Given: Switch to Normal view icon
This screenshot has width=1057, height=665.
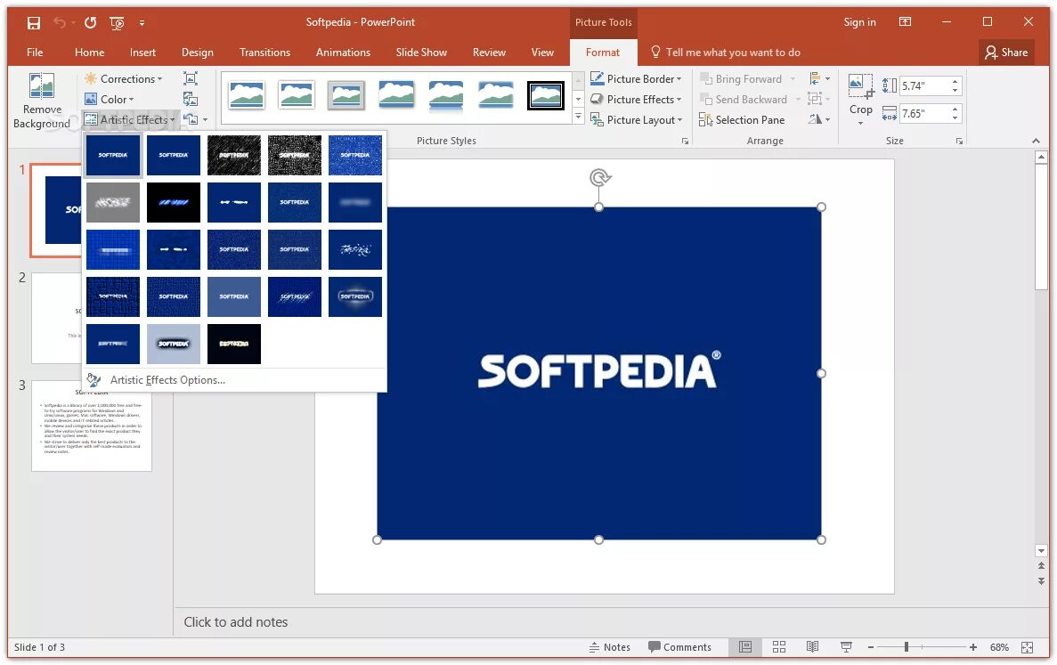Looking at the screenshot, I should coord(745,647).
